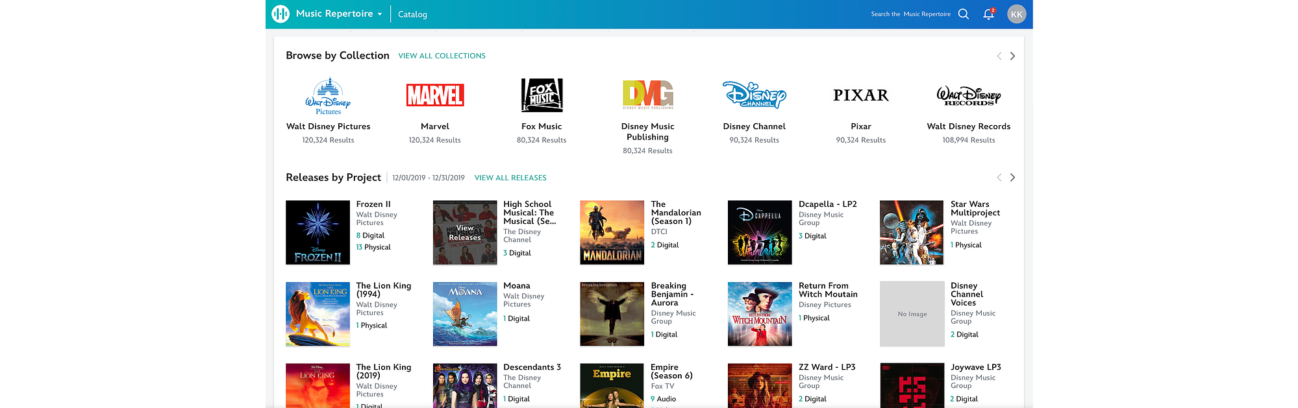This screenshot has height=408, width=1298.
Task: Click the Fox Music collection name
Action: pyautogui.click(x=542, y=126)
